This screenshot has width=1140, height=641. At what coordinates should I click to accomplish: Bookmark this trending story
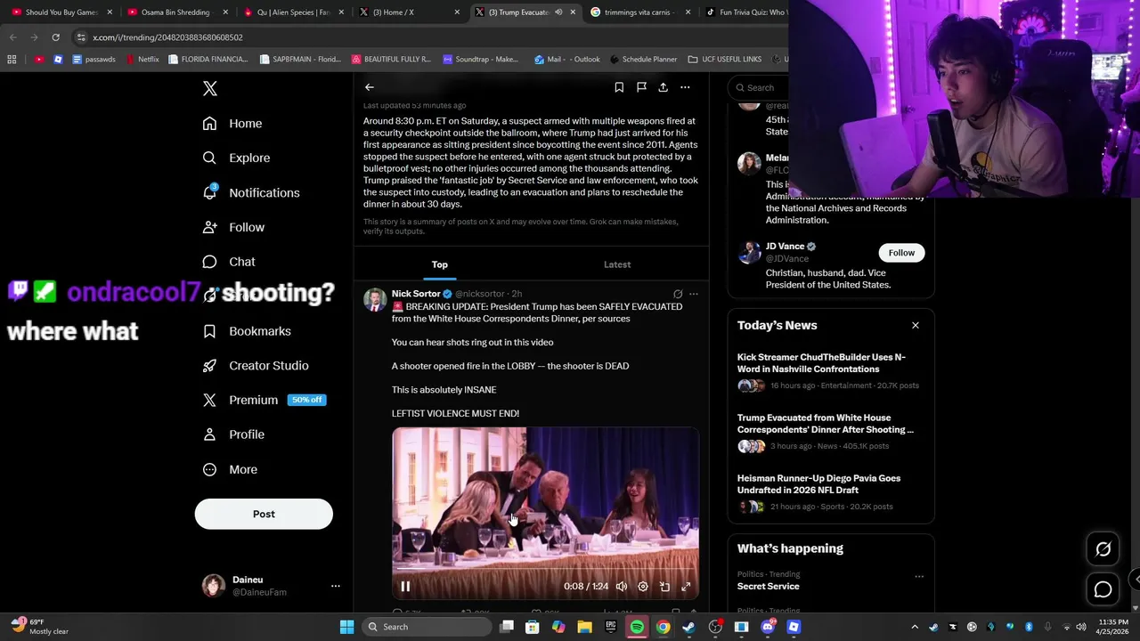619,87
